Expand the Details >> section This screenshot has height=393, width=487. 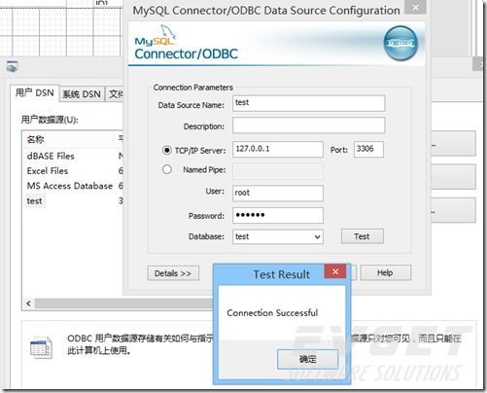pos(173,273)
